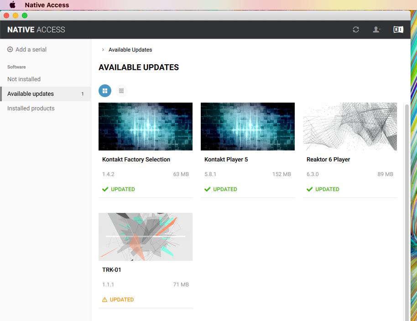Click the warning triangle icon under TRK-01

point(105,300)
